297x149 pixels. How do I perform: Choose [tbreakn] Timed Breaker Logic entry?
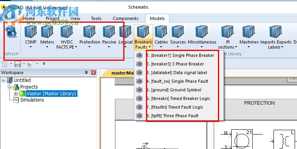coord(179,98)
